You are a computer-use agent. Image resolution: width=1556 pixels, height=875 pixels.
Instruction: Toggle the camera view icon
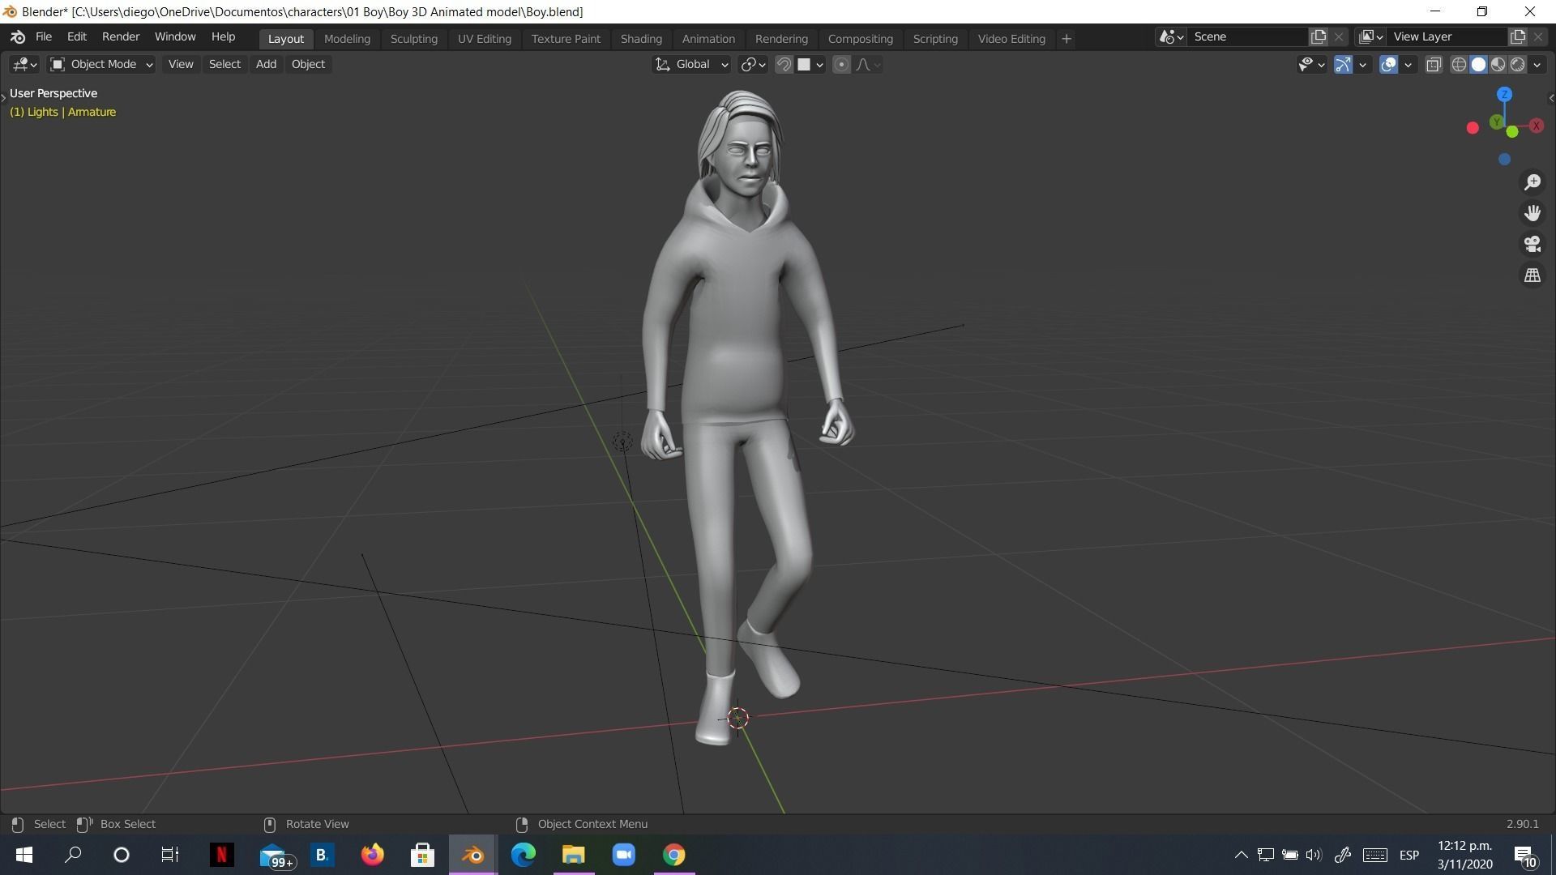(x=1532, y=244)
